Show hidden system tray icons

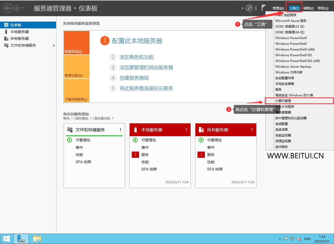pyautogui.click(x=280, y=239)
